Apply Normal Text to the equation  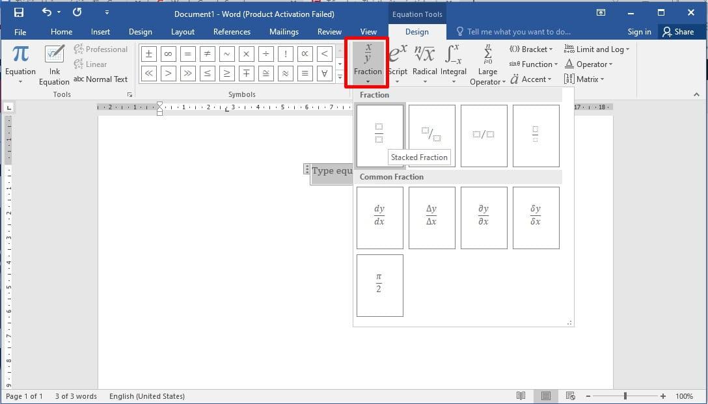tap(101, 79)
